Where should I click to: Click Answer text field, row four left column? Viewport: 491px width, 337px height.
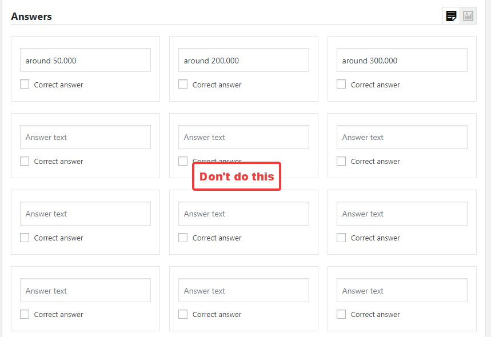coord(85,290)
